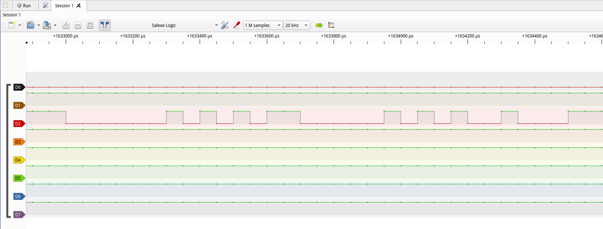Open the settings wrench icon beside Run
Viewport: 603px width, 229px height.
(x=45, y=5)
